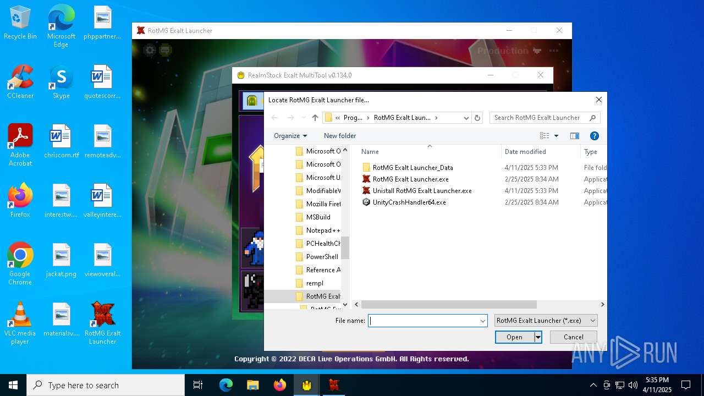
Task: Select RotMG Exalt Launcher.exe file
Action: pyautogui.click(x=410, y=179)
